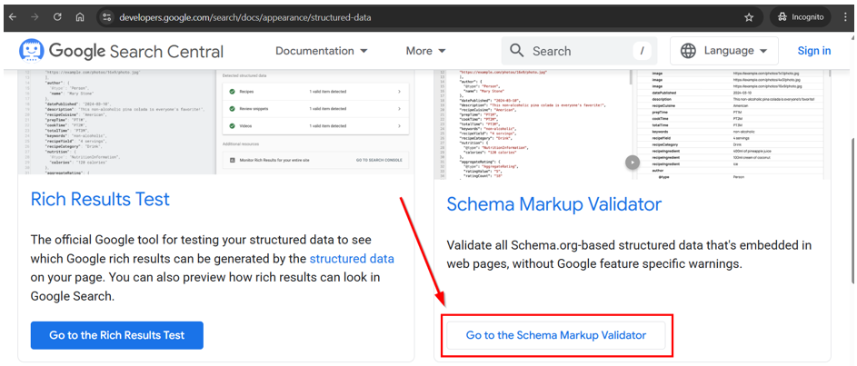857x366 pixels.
Task: Click 'Monitor Rich Results for your entire site'
Action: pyautogui.click(x=275, y=161)
